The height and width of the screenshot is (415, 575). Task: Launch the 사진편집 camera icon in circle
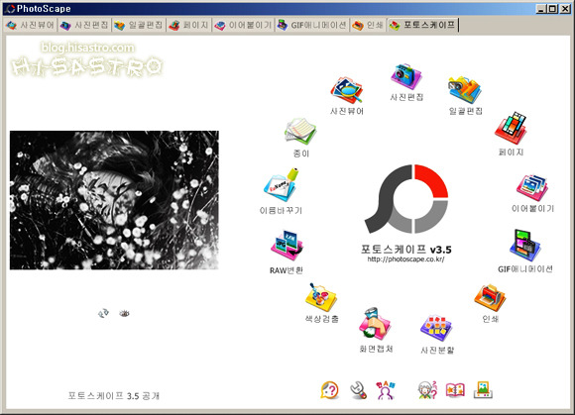(x=406, y=76)
